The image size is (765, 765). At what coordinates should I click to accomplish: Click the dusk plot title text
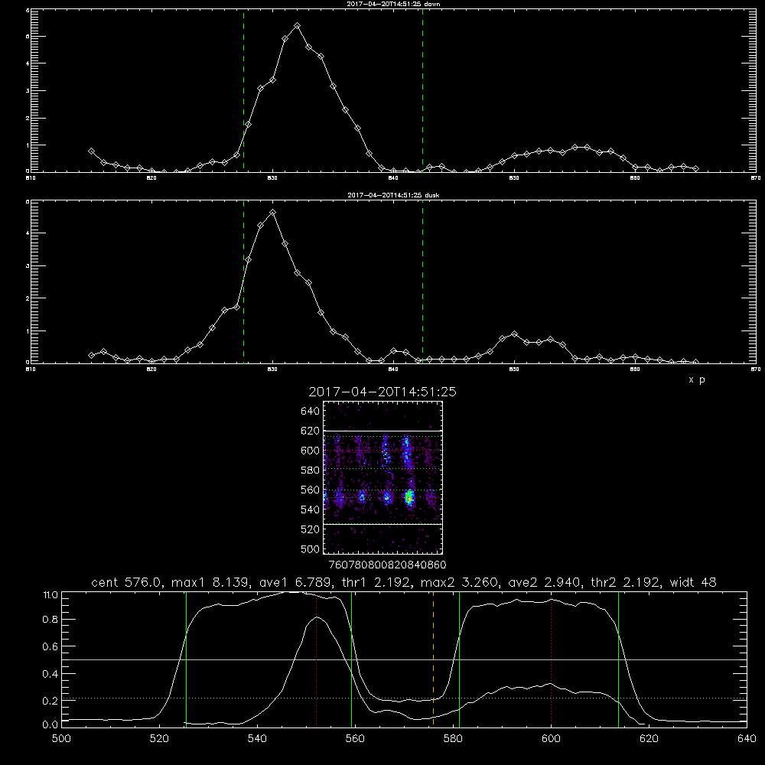pos(393,195)
